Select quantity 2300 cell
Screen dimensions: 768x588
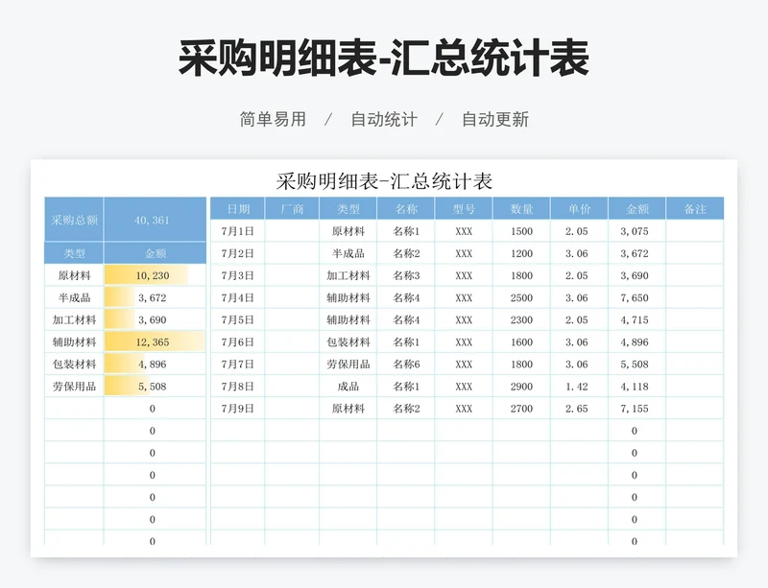coord(521,319)
